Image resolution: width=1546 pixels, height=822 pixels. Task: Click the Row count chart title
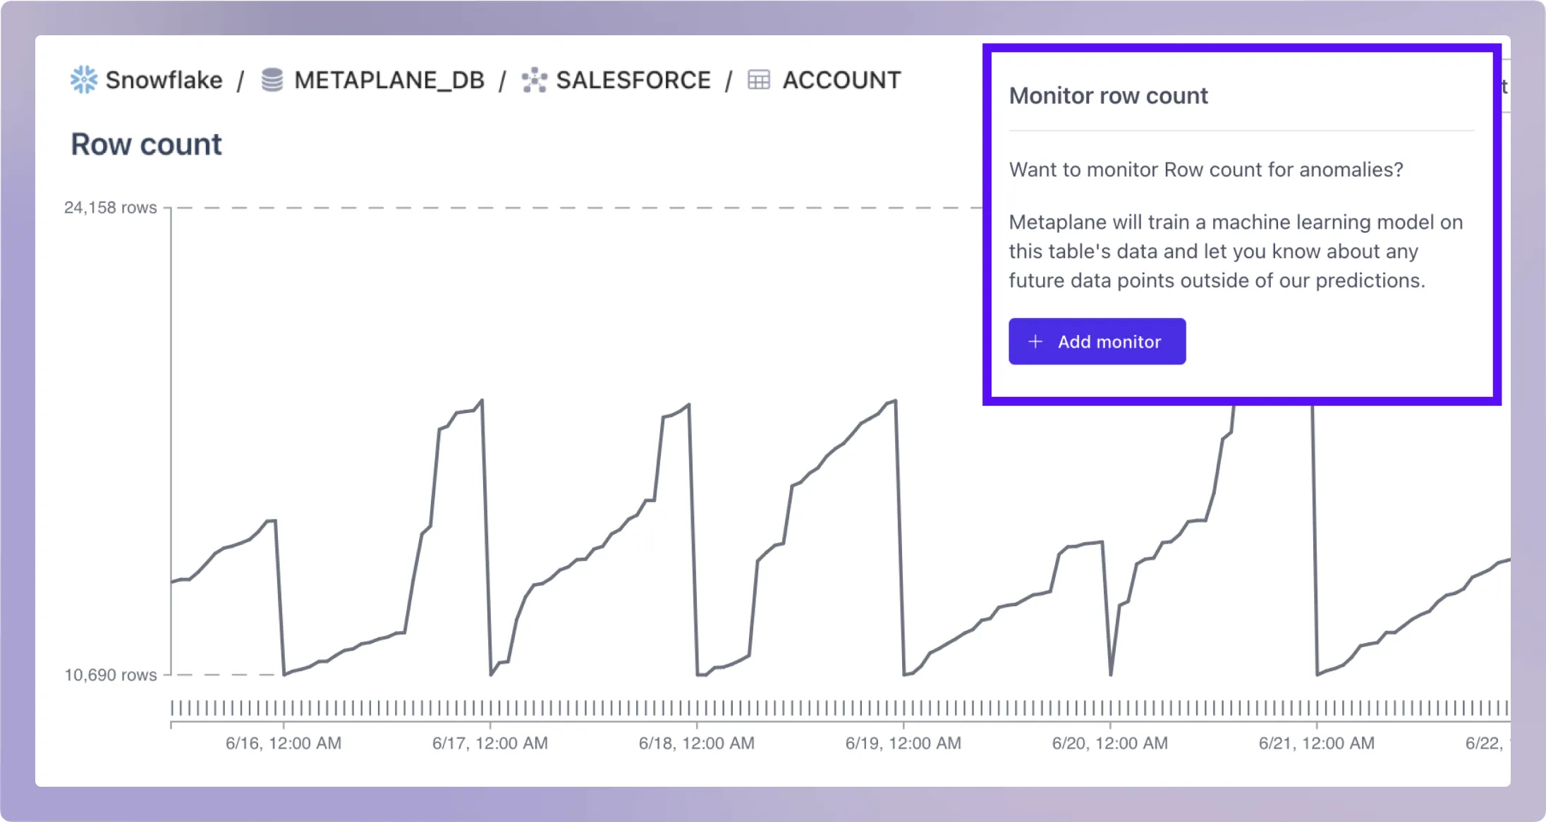(x=146, y=144)
